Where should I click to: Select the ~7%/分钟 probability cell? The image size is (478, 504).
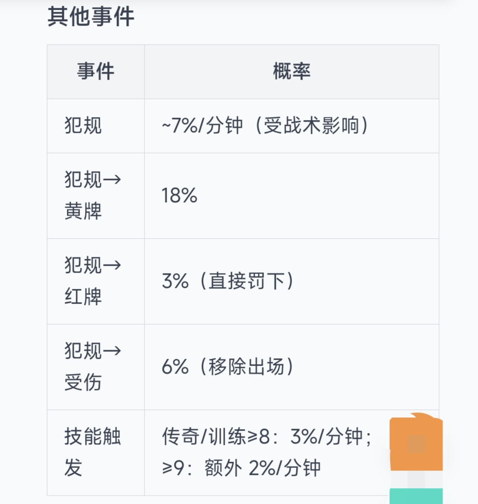pyautogui.click(x=292, y=126)
